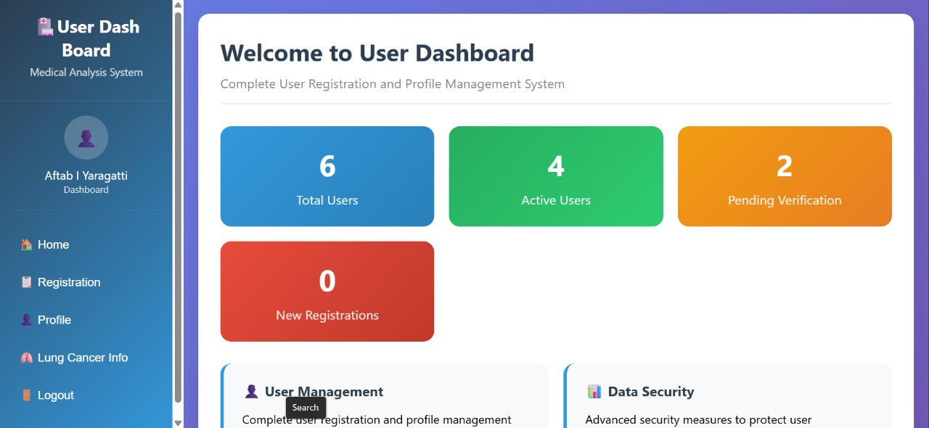
Task: Open Lung Cancer Info page
Action: [83, 358]
